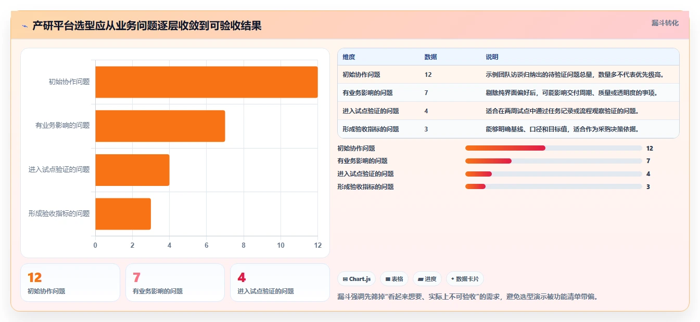Click the description starting 适合在两周试点中
This screenshot has width=700, height=322.
point(562,111)
